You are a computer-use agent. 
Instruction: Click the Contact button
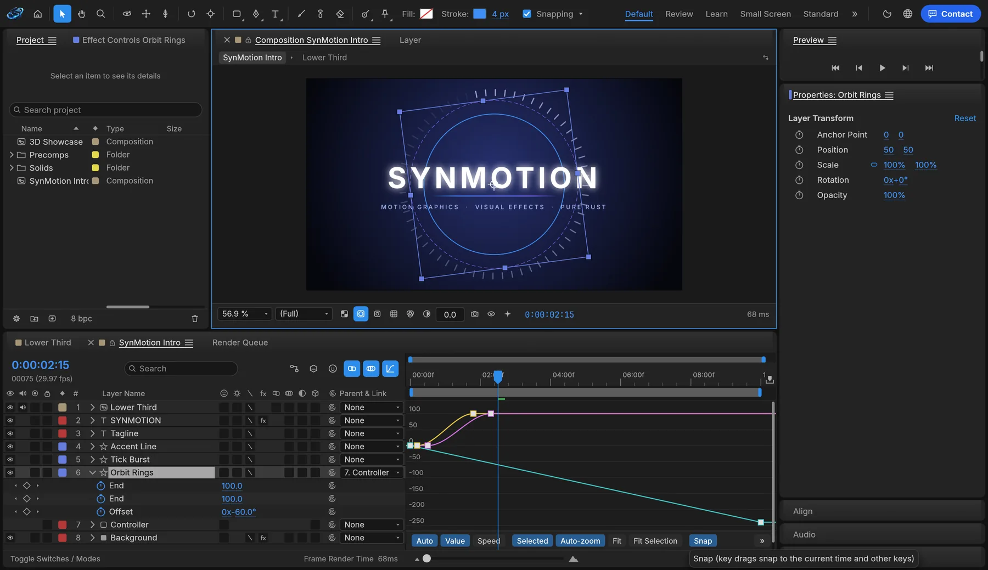[950, 14]
